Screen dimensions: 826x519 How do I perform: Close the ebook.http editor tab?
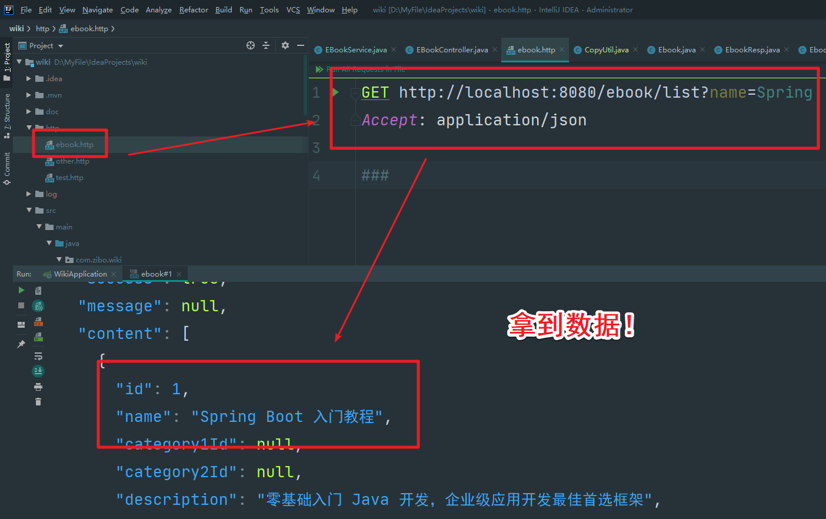pyautogui.click(x=562, y=49)
